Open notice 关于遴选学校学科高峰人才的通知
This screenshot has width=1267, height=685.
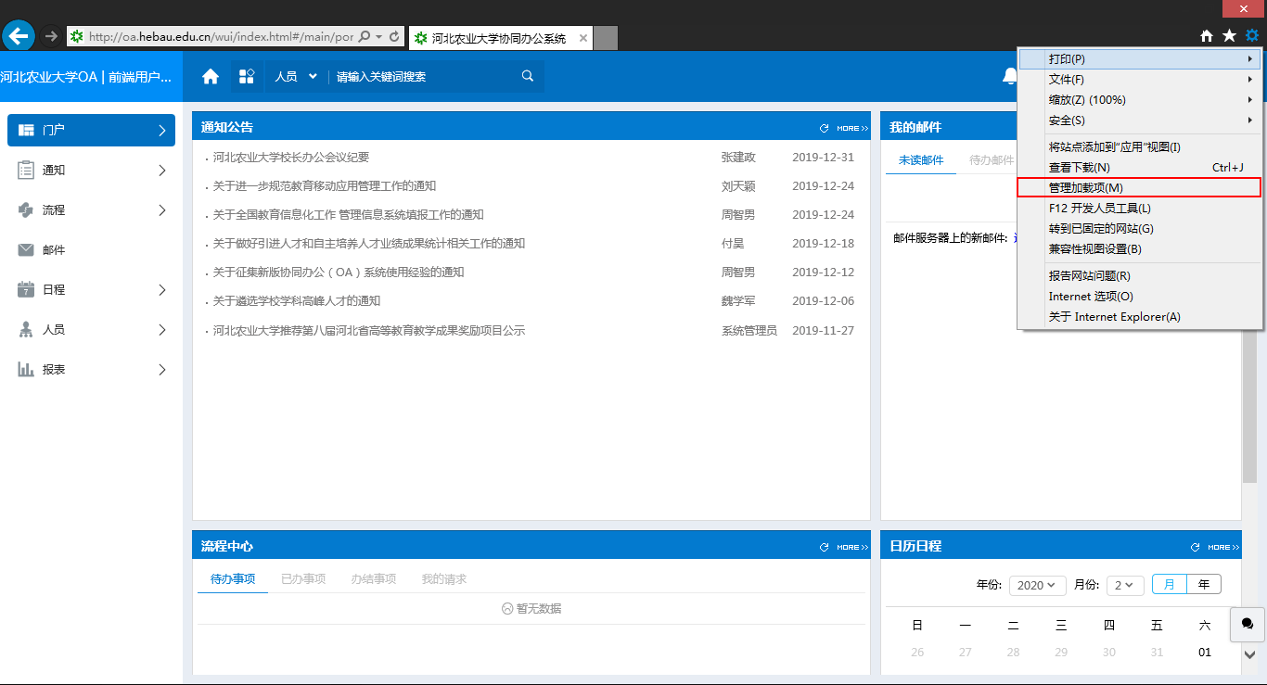click(297, 301)
